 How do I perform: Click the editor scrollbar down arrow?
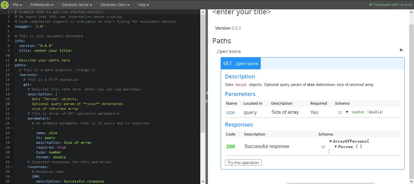click(203, 182)
